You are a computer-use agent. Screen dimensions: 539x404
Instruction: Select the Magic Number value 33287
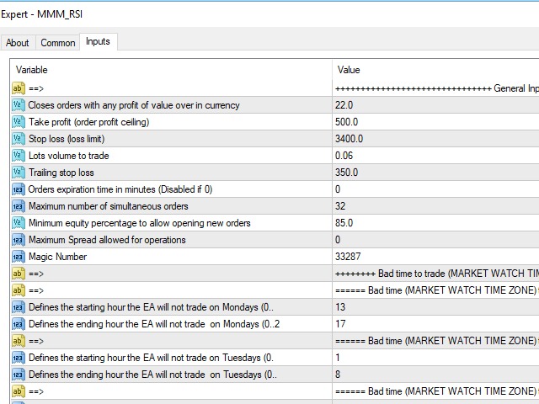coord(435,257)
